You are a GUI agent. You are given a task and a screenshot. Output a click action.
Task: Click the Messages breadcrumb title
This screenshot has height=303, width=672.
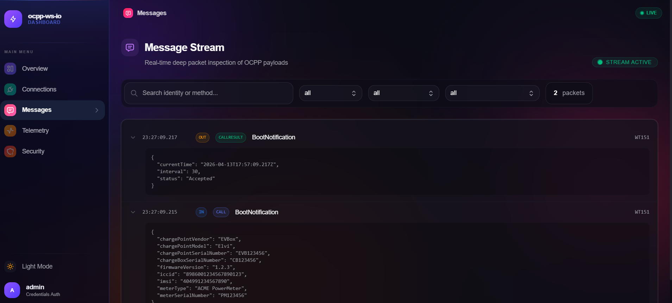151,13
